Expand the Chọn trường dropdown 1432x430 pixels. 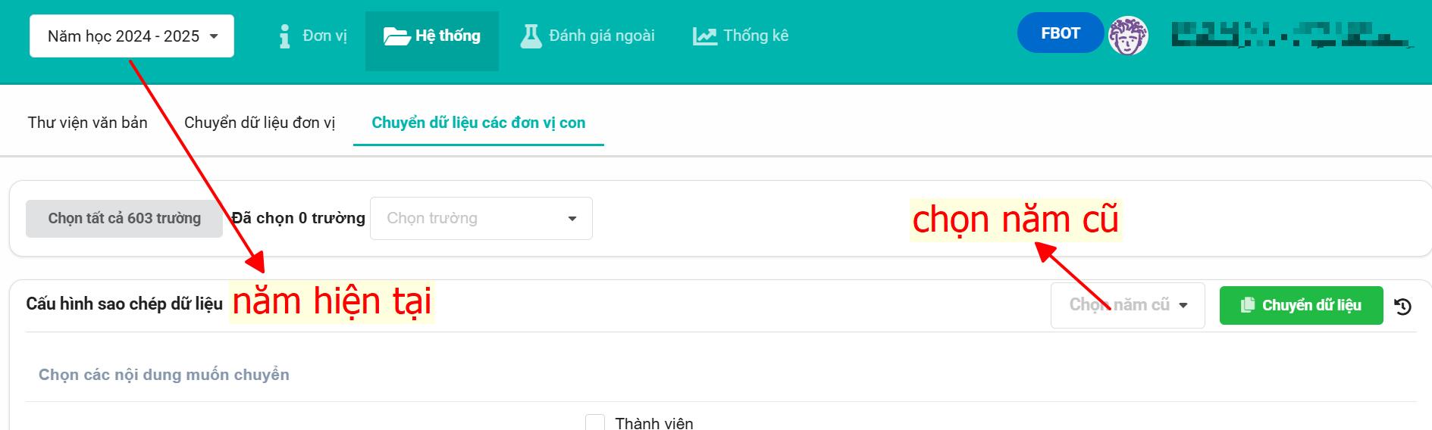(x=481, y=218)
